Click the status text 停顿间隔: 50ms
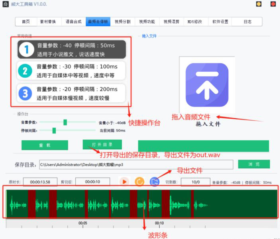280x239 pixels. 258,182
